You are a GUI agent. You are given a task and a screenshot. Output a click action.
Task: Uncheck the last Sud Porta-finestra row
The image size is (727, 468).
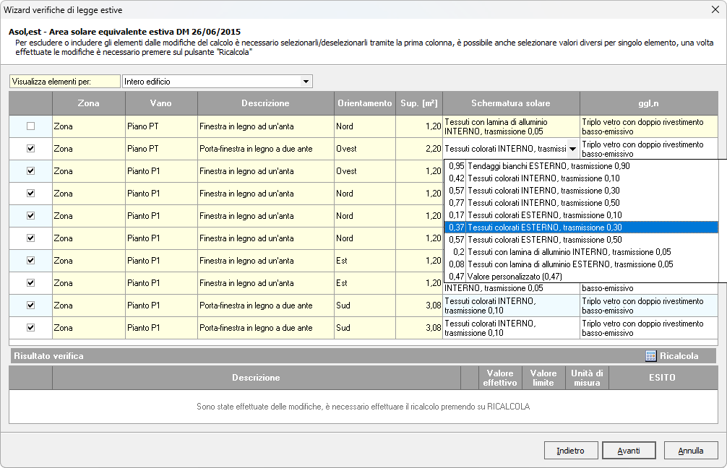pos(30,328)
